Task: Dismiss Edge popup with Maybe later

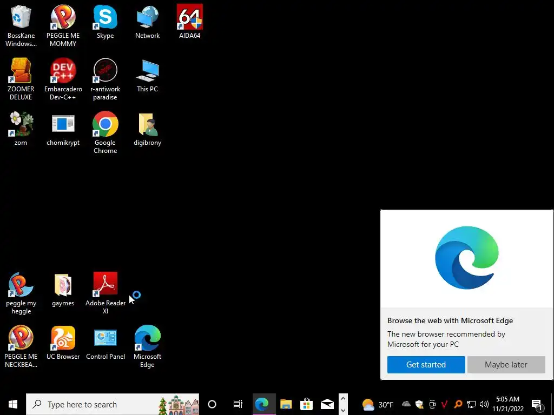Action: [x=506, y=365]
